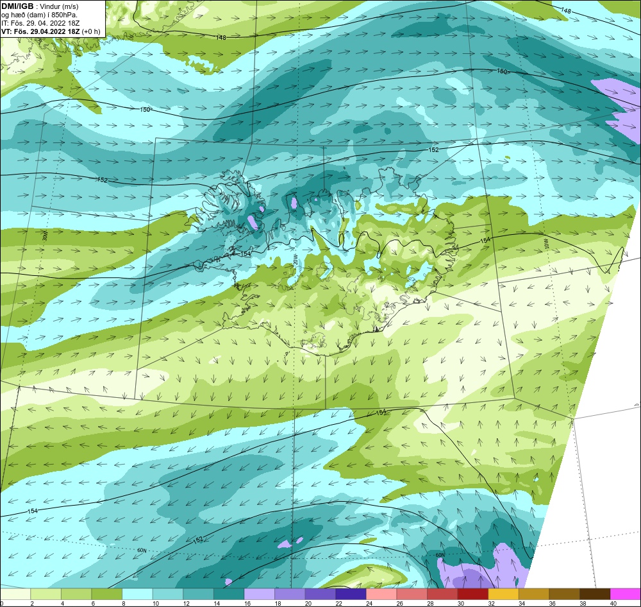641x607 pixels.
Task: Pick the 20–22 m/s violet legend swatch
Action: (320, 594)
